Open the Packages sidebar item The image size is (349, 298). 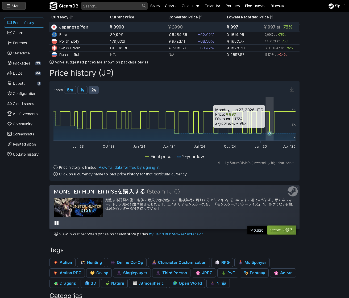click(24, 63)
